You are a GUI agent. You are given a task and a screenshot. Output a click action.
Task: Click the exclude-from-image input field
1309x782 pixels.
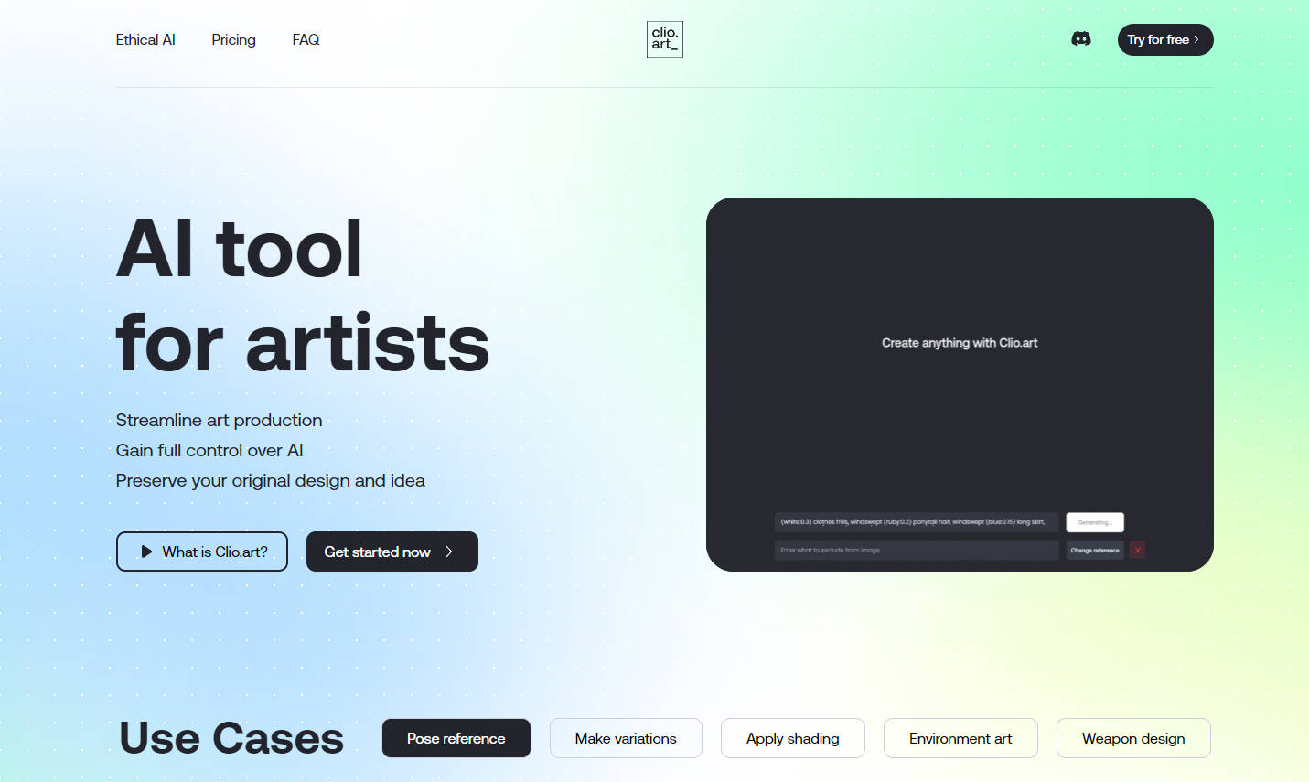point(915,550)
